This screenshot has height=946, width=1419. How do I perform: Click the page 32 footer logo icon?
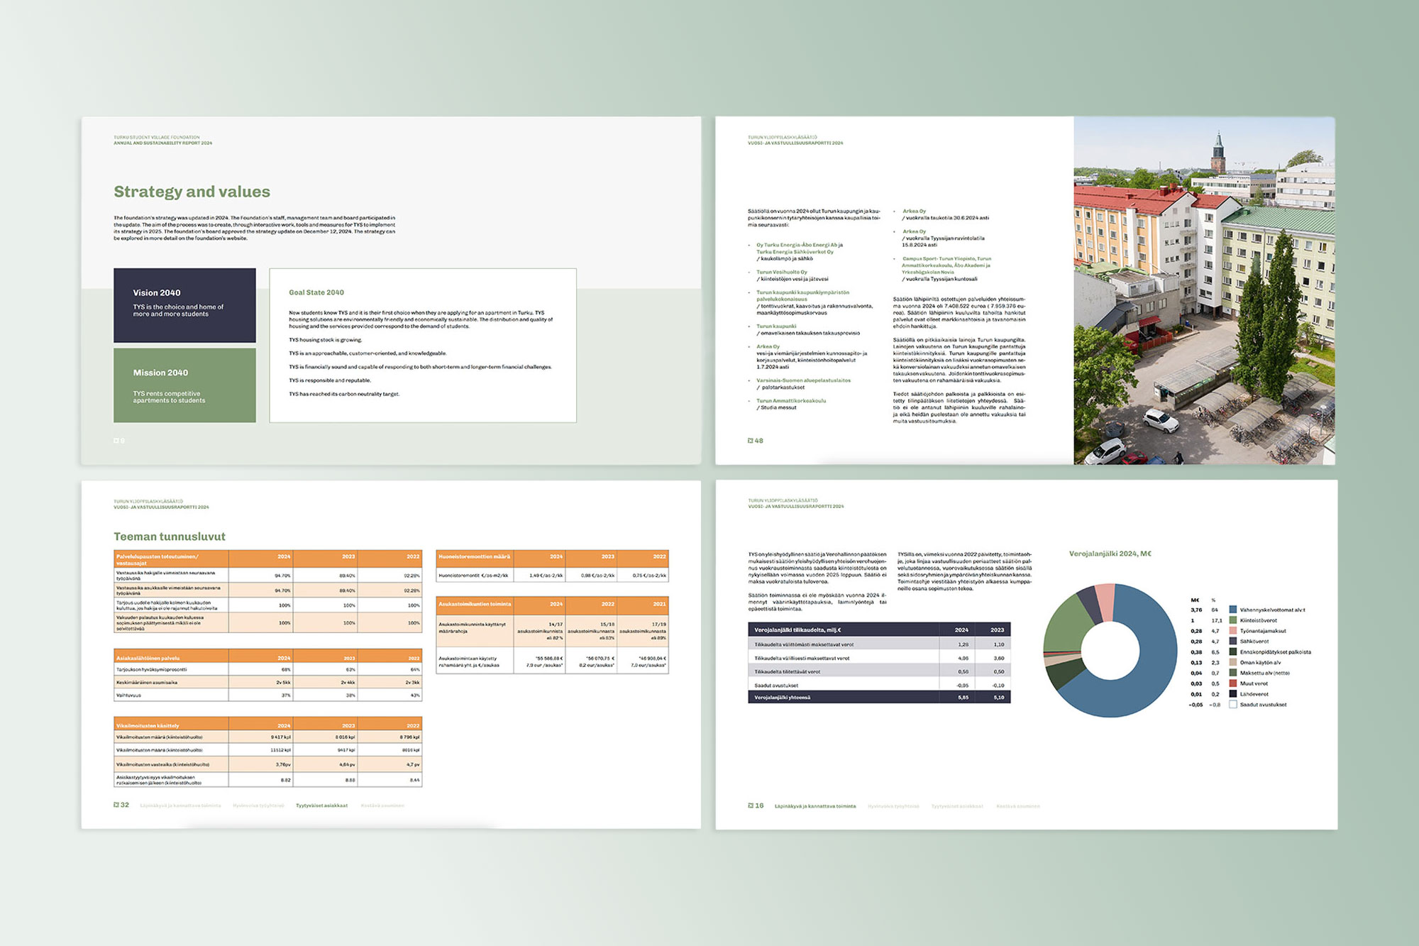[x=116, y=805]
